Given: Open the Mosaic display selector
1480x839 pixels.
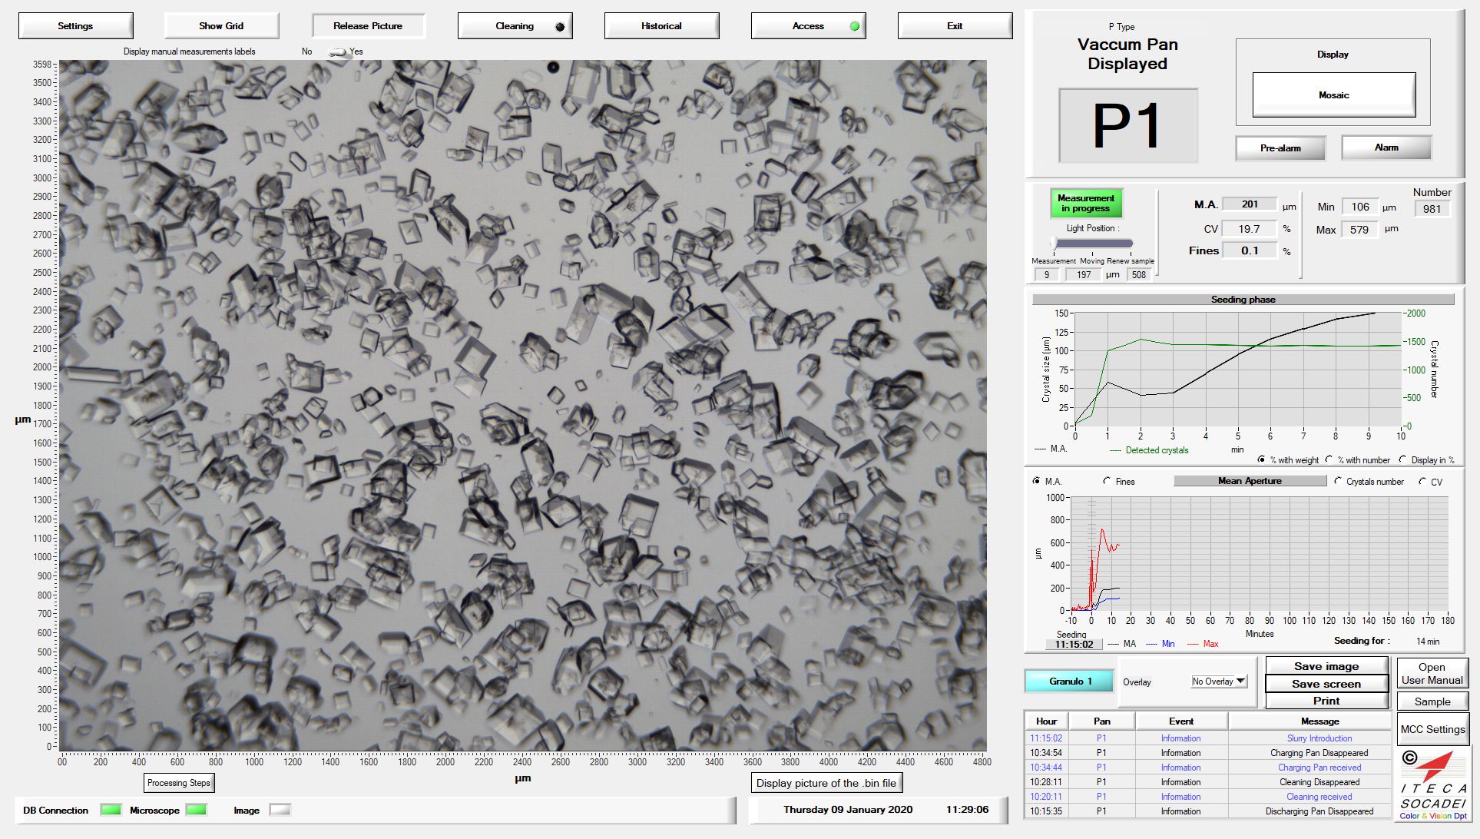Looking at the screenshot, I should 1333,95.
